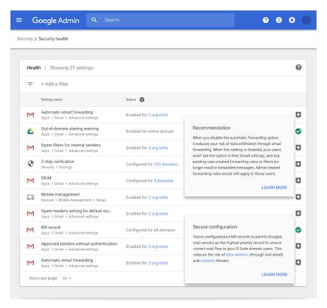Image resolution: width=327 pixels, height=308 pixels.
Task: Click Security in the breadcrumb
Action: pyautogui.click(x=25, y=39)
